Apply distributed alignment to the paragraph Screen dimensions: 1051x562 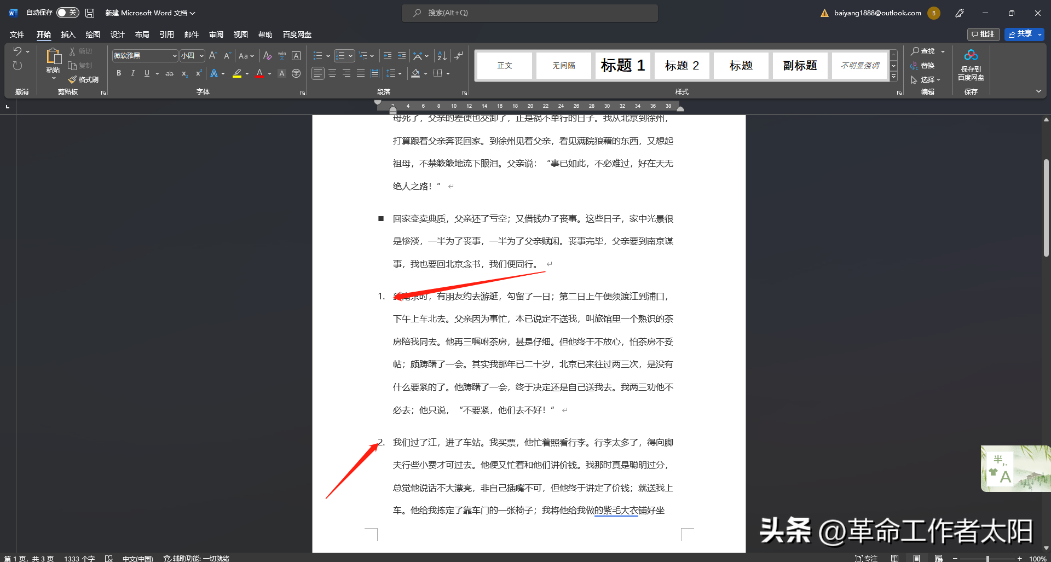point(375,73)
